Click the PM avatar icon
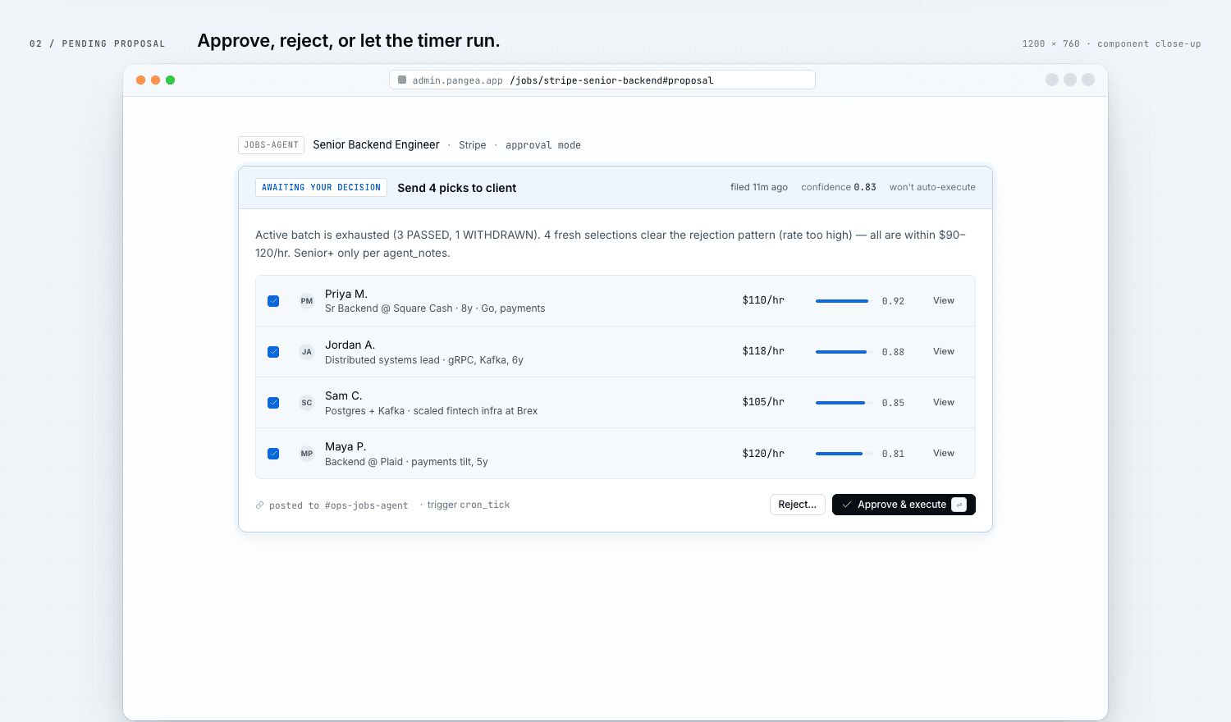Viewport: 1231px width, 722px height. (x=307, y=301)
